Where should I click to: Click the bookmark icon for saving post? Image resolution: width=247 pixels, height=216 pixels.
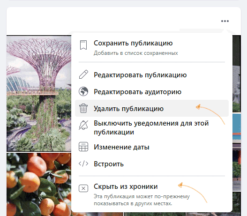pos(83,45)
